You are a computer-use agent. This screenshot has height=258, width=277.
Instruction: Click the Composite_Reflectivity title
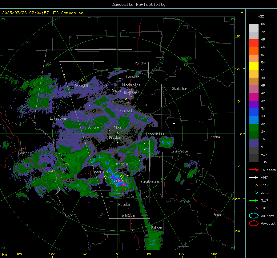tap(138, 5)
